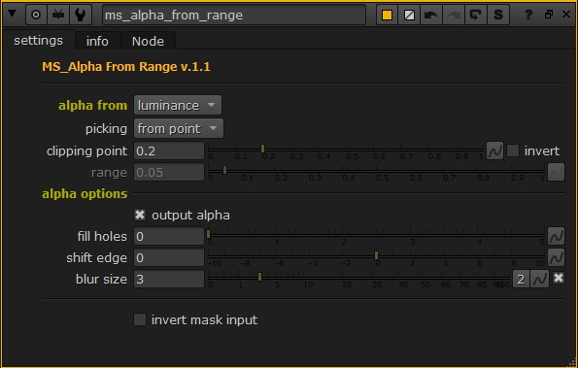Click the S icon in the header
Screen dimensions: 578x368
(x=498, y=15)
